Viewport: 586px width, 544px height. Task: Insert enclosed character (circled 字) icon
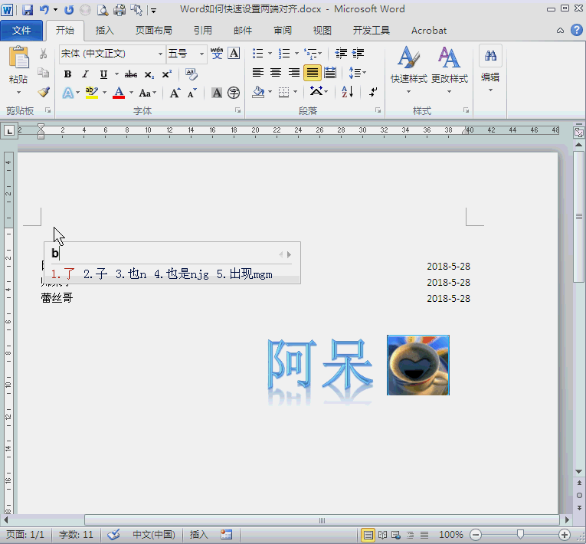234,93
